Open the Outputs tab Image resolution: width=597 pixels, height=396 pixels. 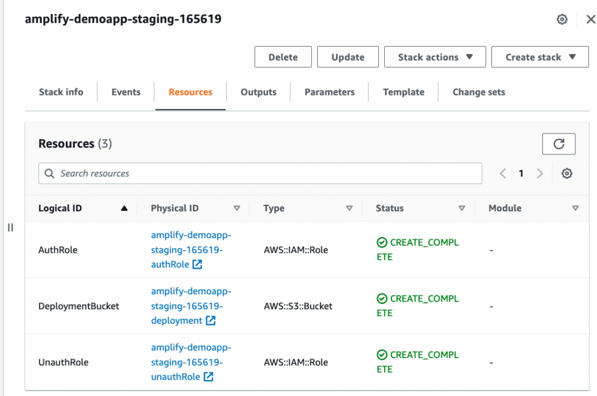coord(258,92)
